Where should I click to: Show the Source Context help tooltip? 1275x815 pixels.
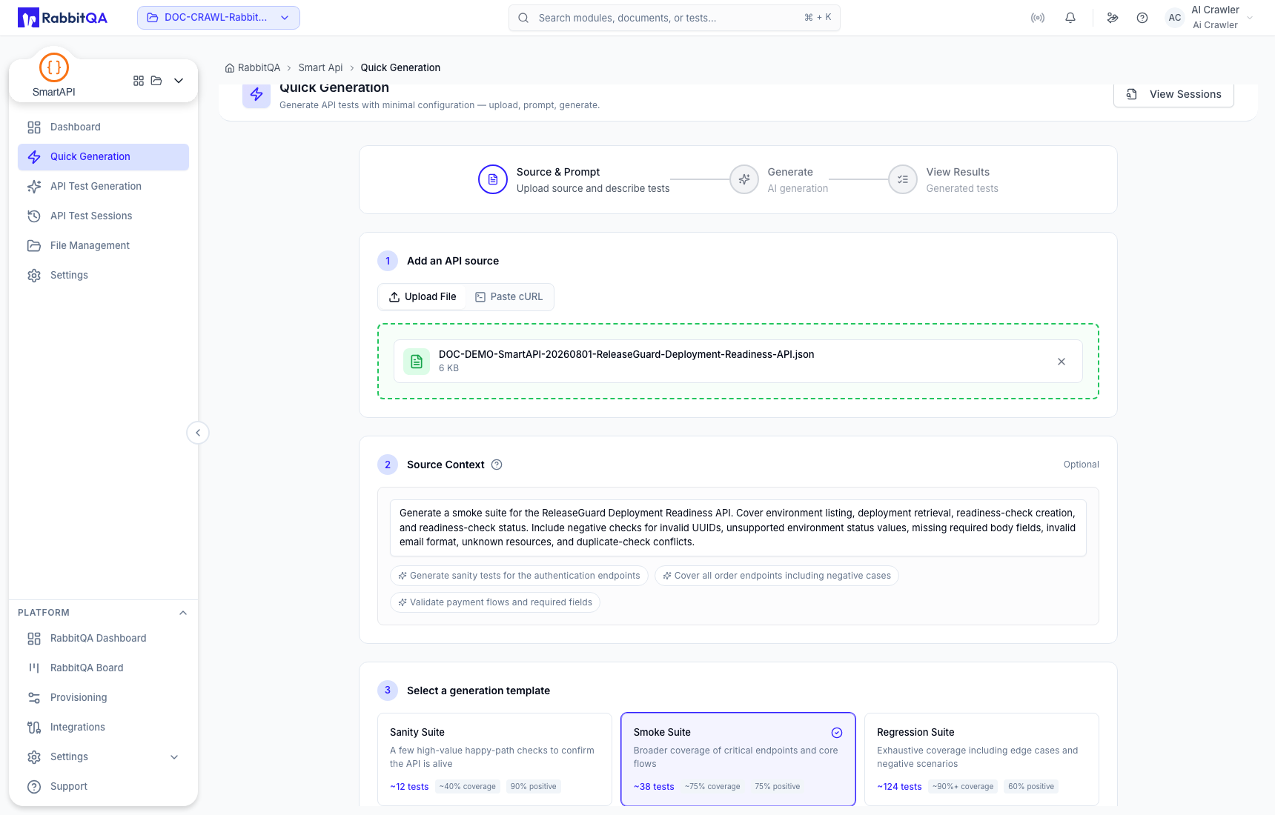coord(497,465)
